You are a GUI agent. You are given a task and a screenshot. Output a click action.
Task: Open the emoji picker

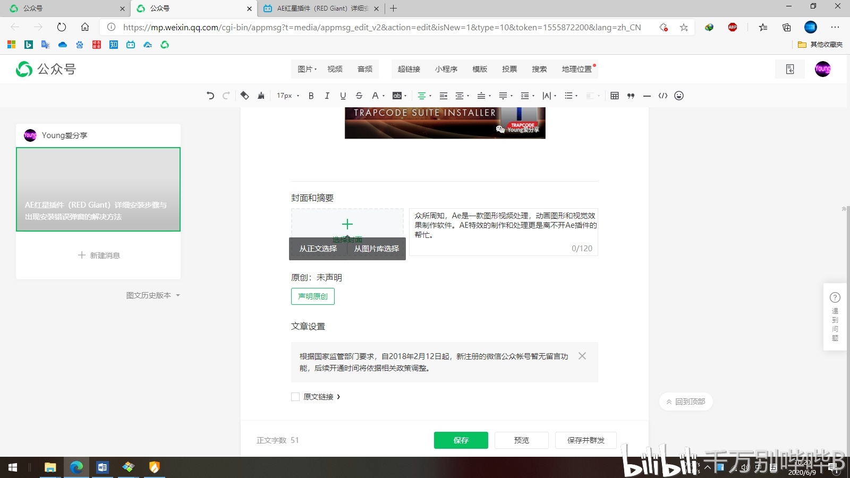[678, 96]
